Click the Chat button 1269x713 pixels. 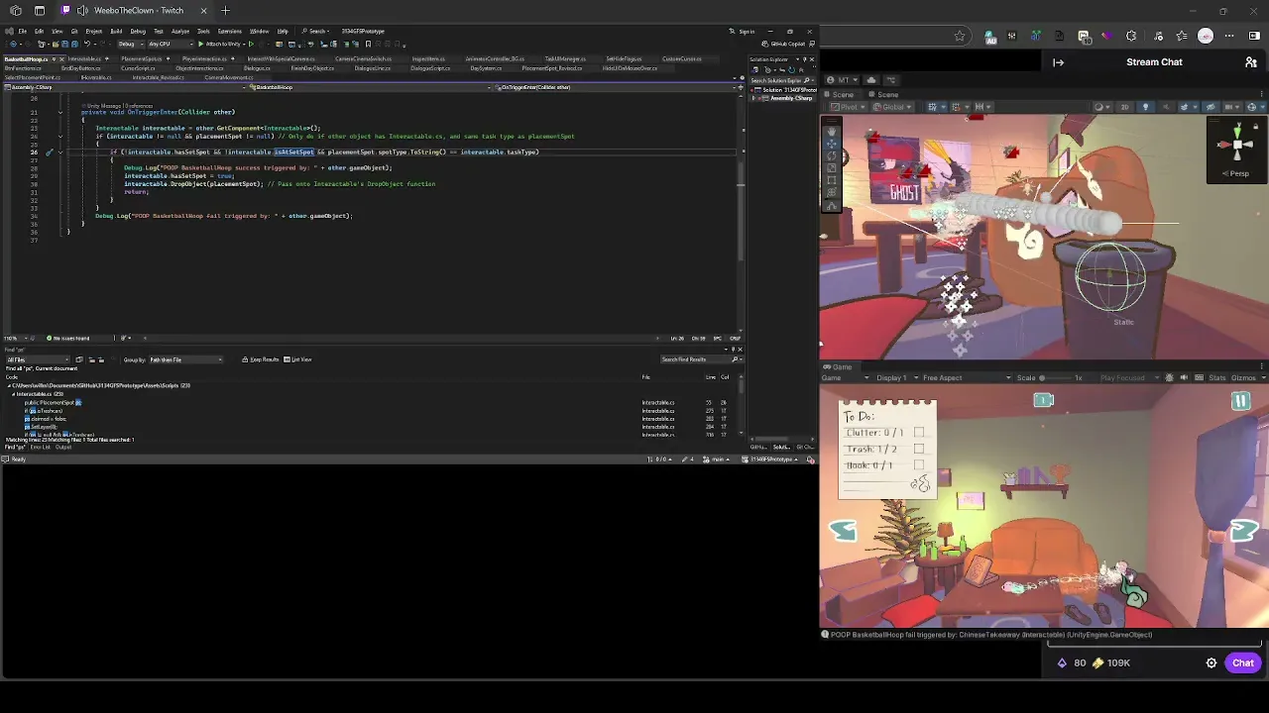(x=1243, y=662)
